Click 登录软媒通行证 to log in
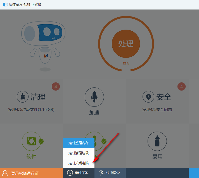Viewport: 199px width, 178px height. click(25, 173)
